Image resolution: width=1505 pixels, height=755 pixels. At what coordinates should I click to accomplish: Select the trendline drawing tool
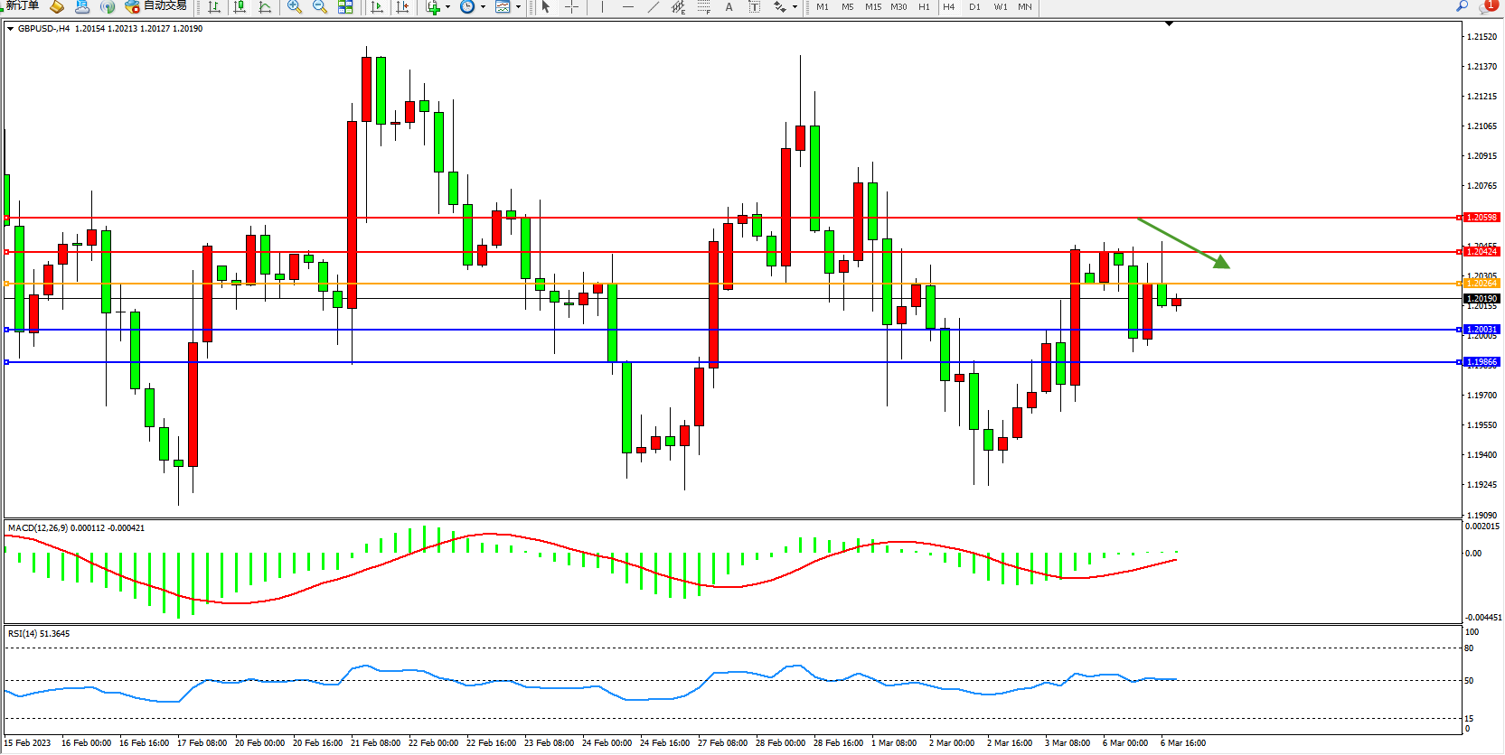[x=654, y=7]
